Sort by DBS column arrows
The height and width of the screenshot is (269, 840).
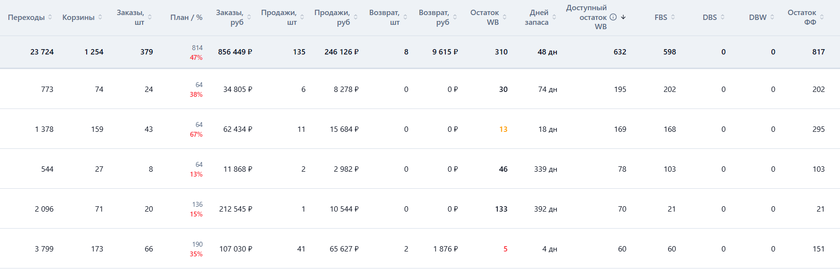723,17
